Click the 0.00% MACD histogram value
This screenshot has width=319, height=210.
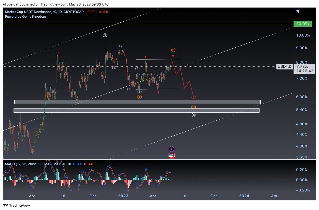tap(66, 164)
